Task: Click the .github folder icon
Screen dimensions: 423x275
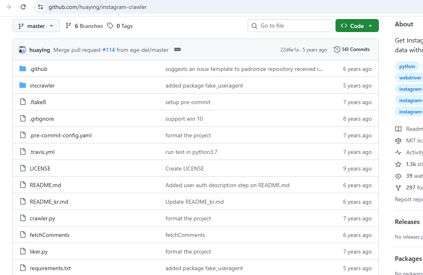Action: click(x=23, y=69)
